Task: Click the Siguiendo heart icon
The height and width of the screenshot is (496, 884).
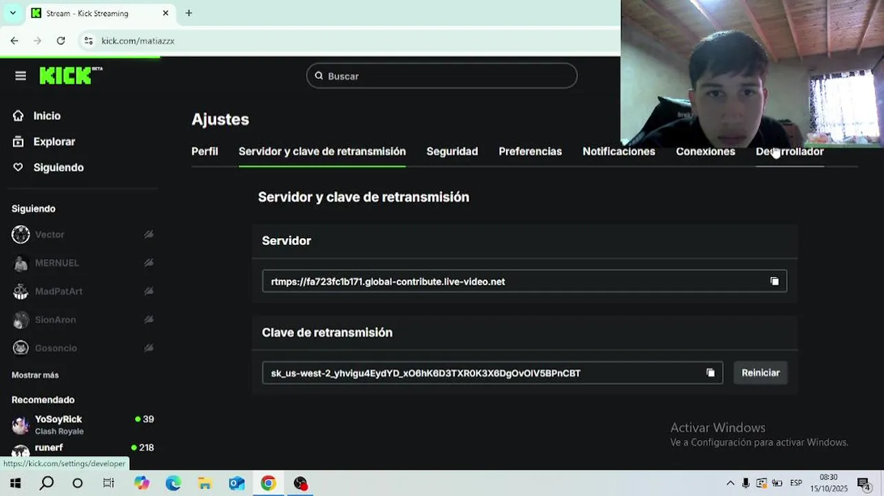Action: 19,167
